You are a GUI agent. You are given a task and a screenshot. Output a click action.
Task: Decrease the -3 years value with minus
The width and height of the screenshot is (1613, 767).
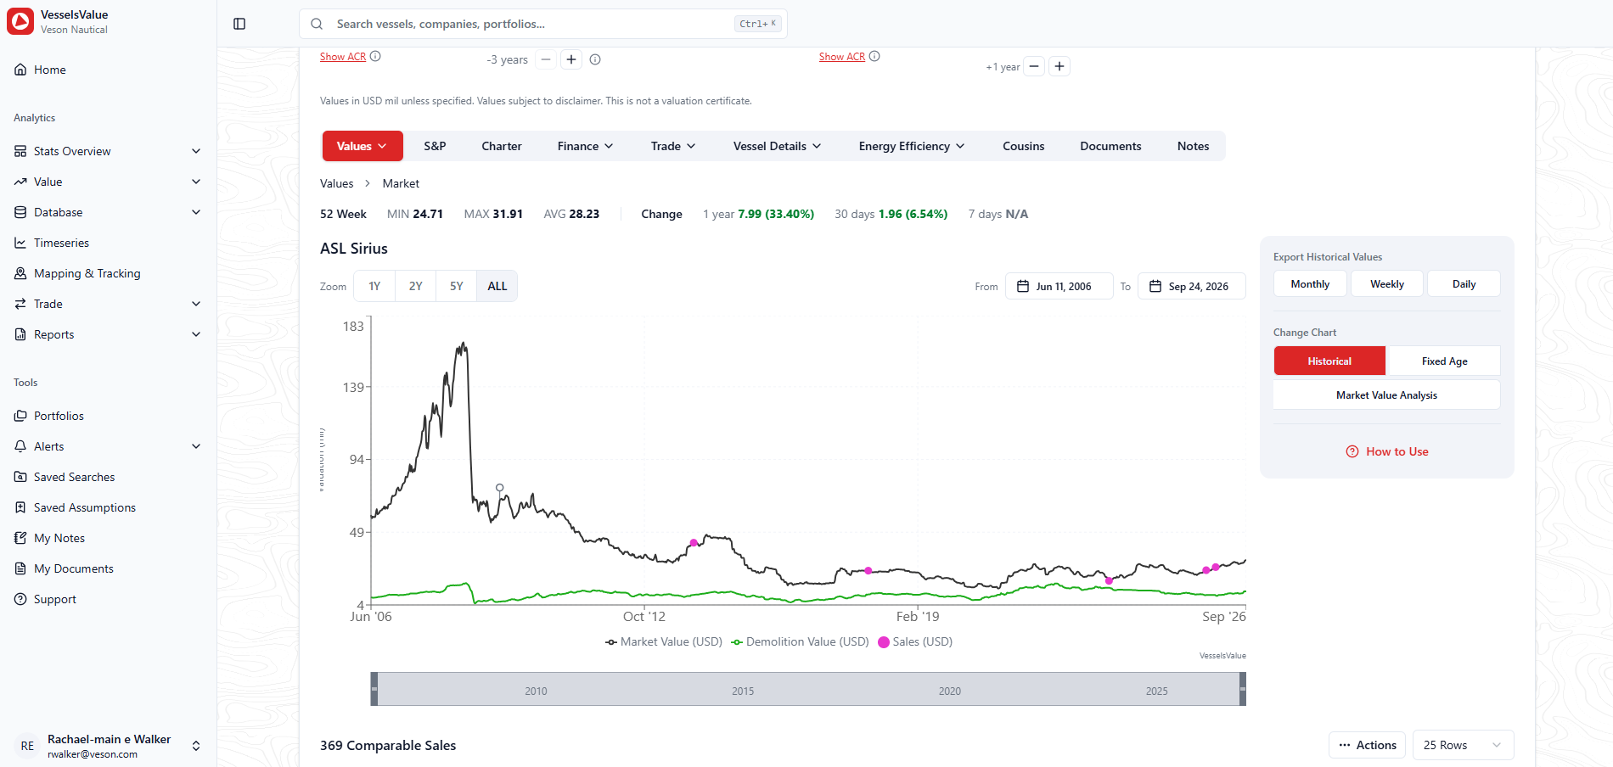(546, 59)
